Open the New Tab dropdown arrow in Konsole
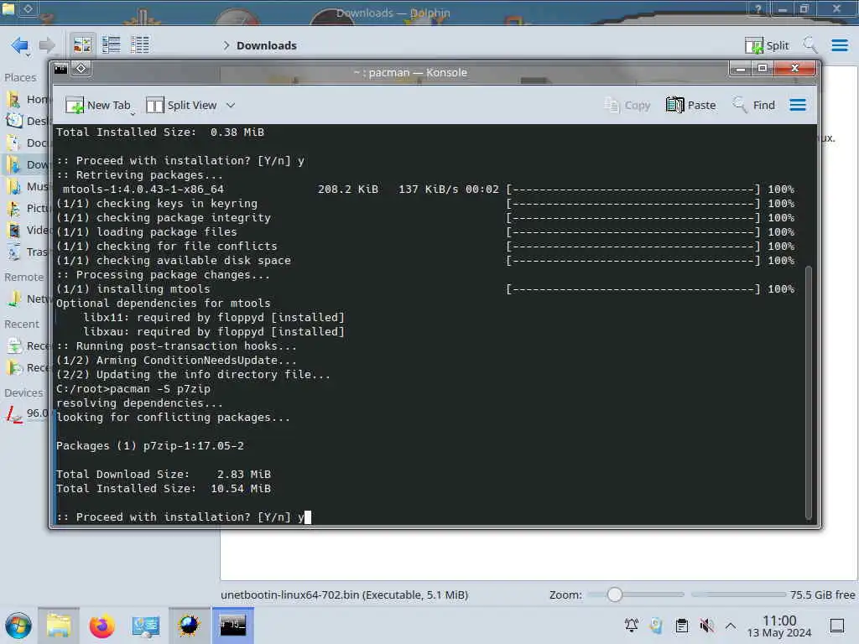 (133, 113)
